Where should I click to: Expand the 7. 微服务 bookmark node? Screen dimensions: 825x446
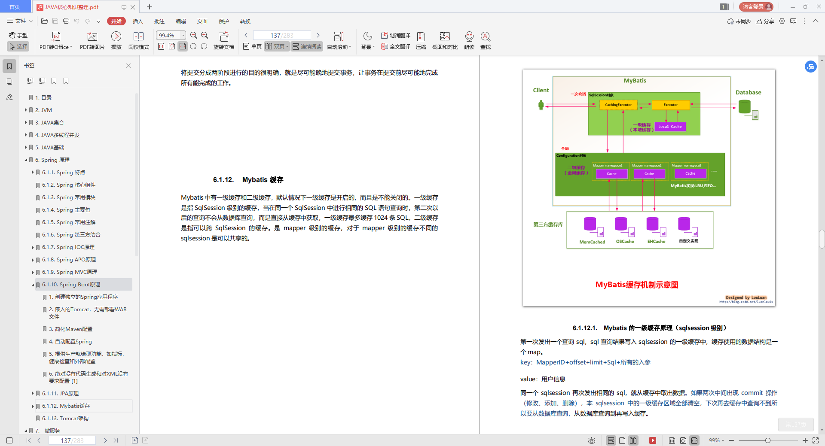pyautogui.click(x=26, y=431)
